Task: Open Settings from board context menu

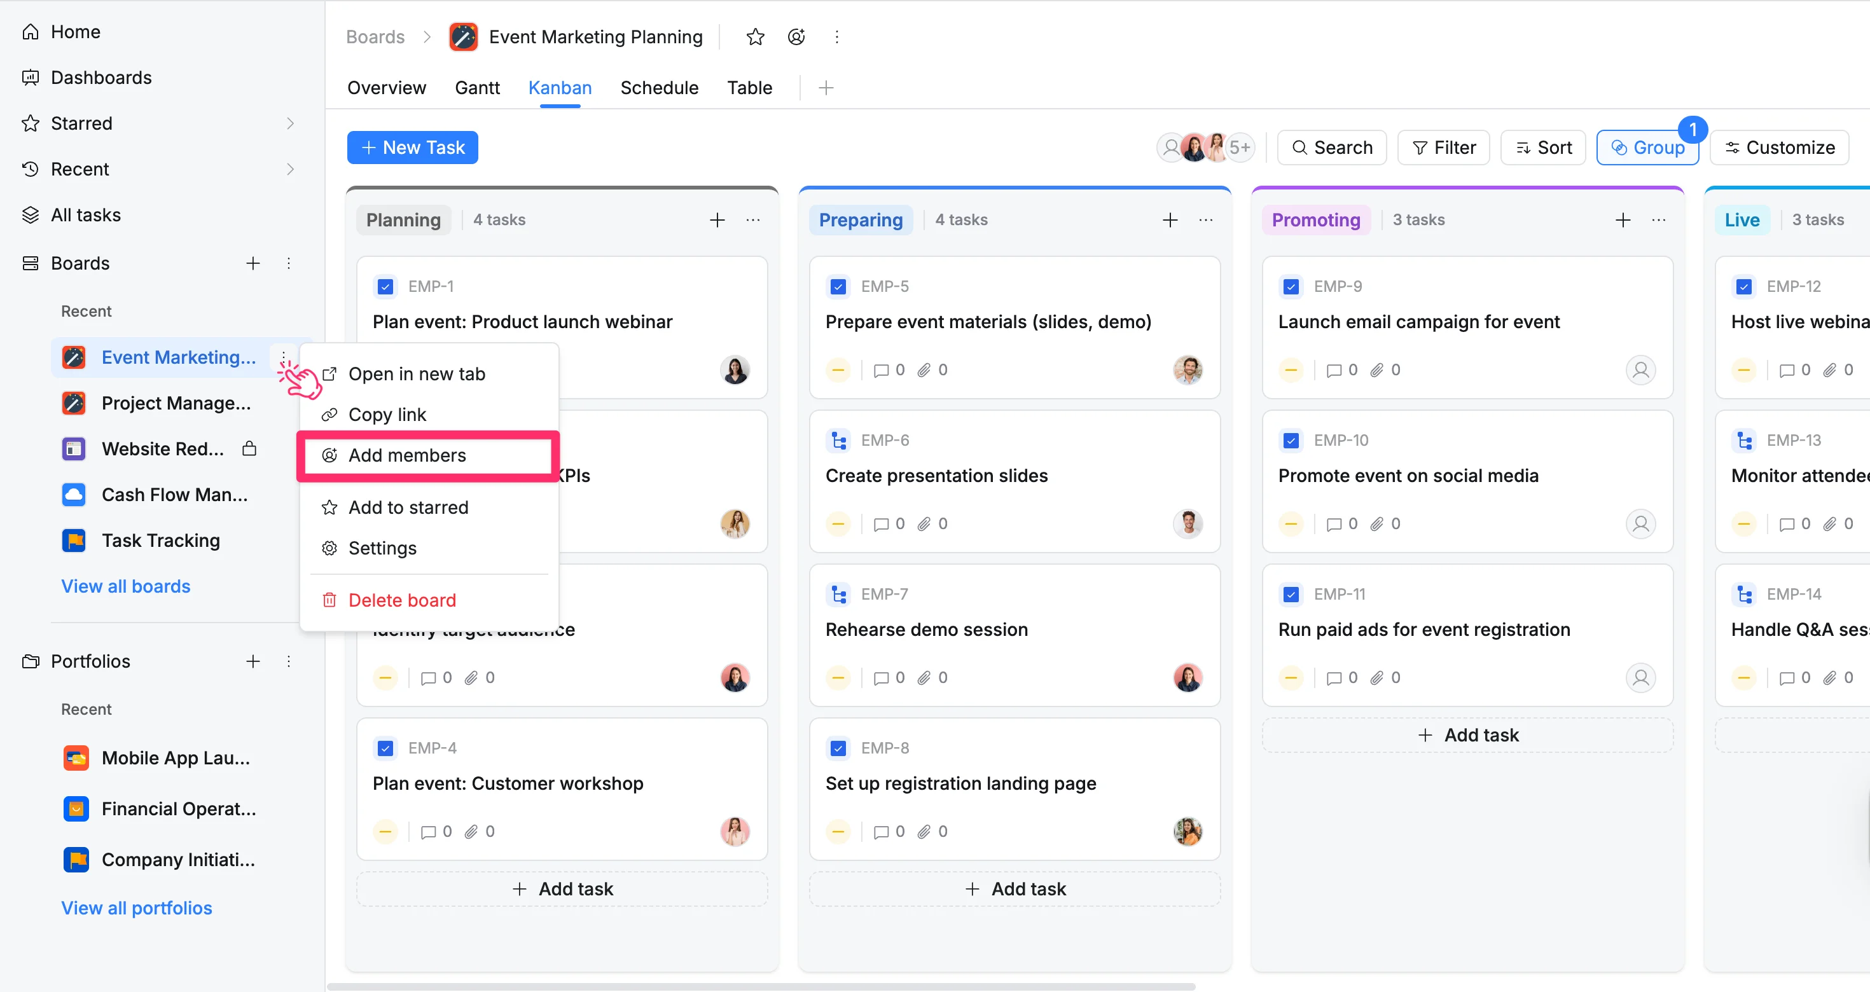Action: click(430, 548)
